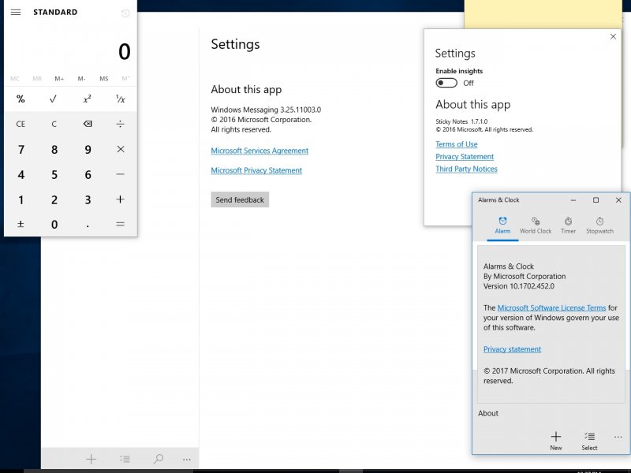The width and height of the screenshot is (631, 473).
Task: Click the MS memory store key
Action: click(104, 78)
